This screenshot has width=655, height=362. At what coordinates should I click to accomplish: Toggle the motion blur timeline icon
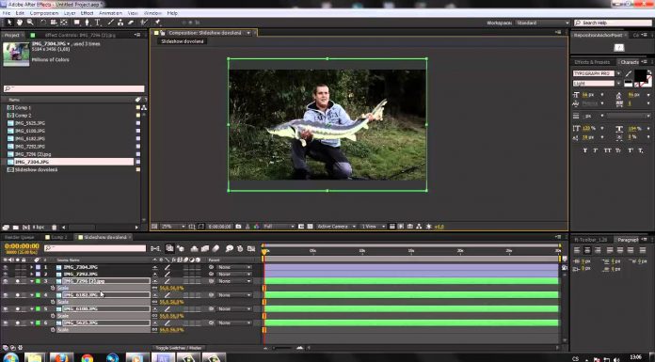tap(216, 248)
